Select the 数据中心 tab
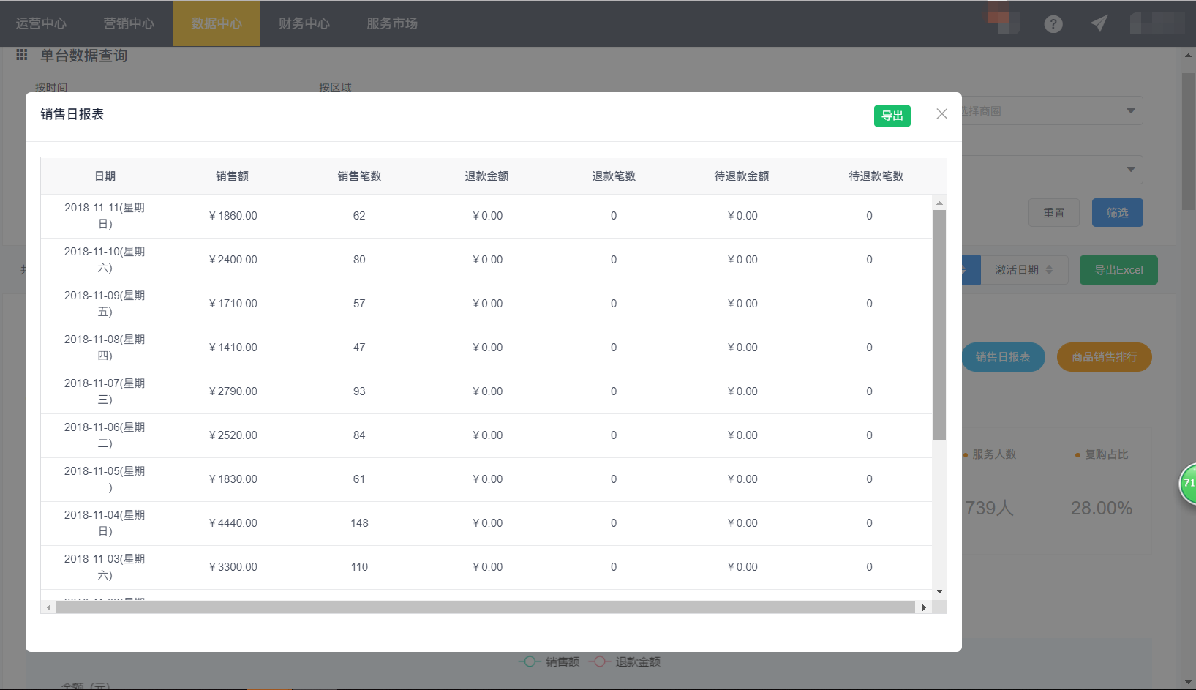Image resolution: width=1196 pixels, height=690 pixels. pos(217,23)
